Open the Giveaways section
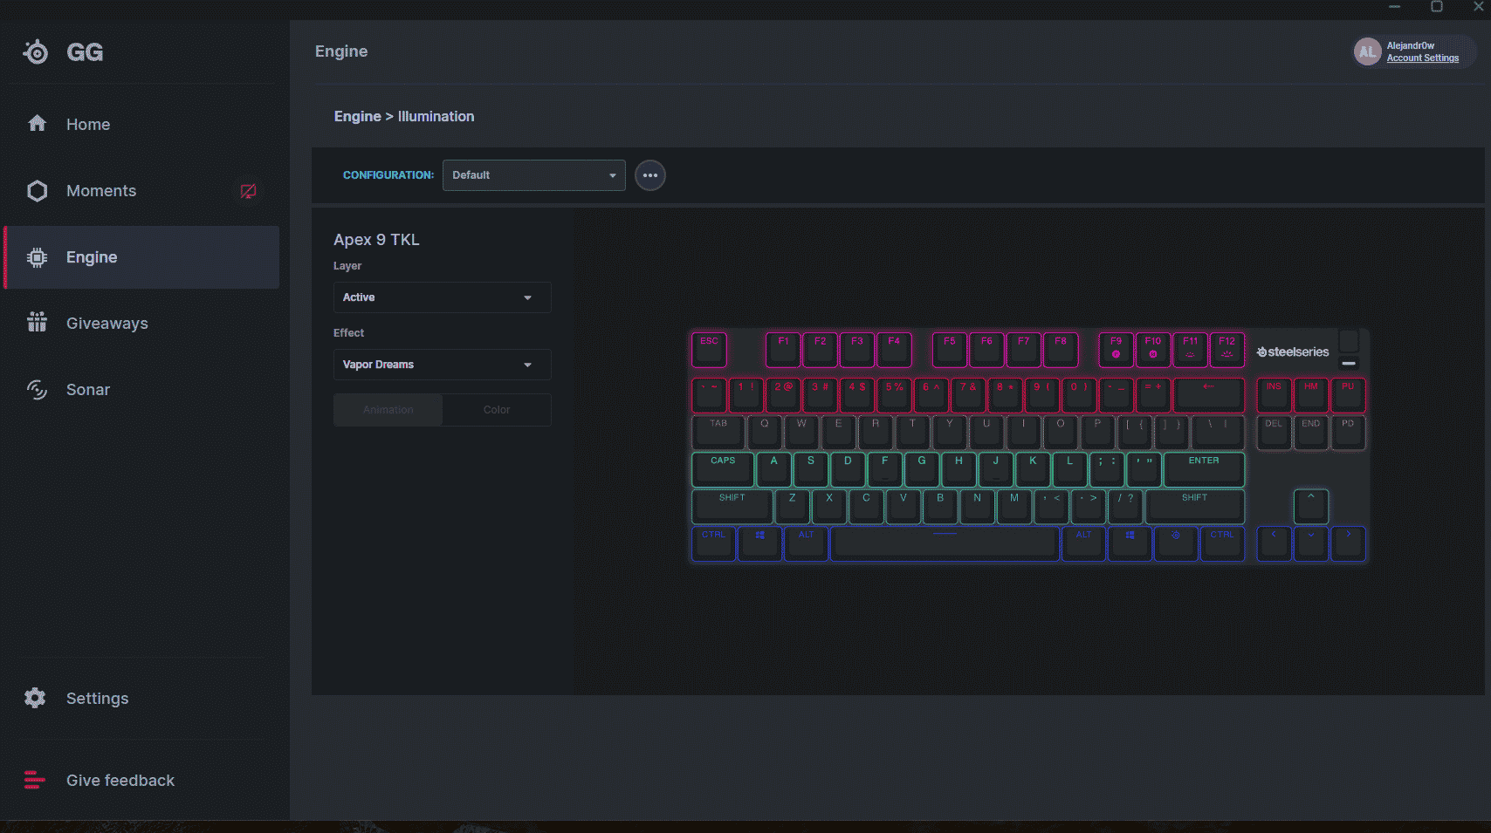1491x833 pixels. pyautogui.click(x=140, y=324)
